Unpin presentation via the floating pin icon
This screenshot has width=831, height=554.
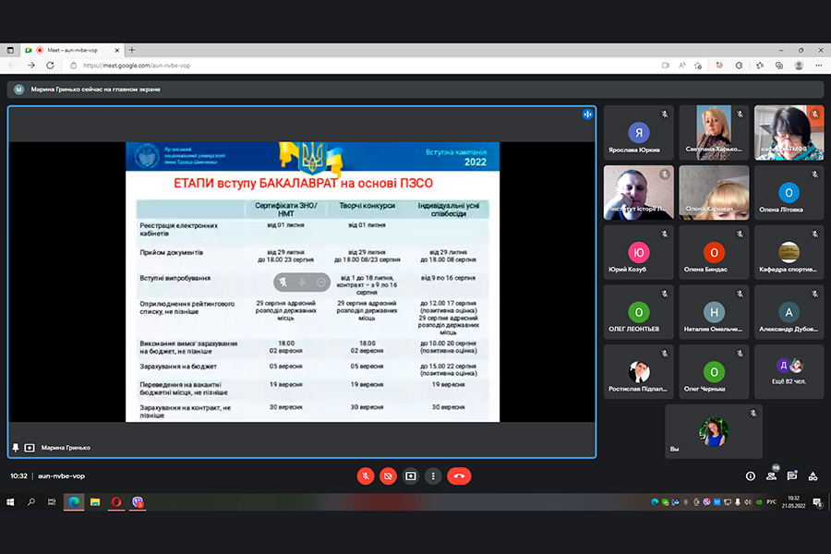coord(283,282)
